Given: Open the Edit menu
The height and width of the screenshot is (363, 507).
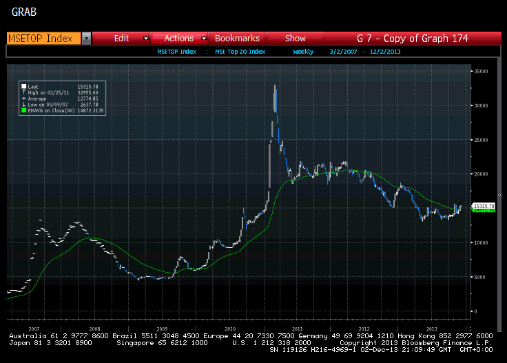Looking at the screenshot, I should coord(121,39).
